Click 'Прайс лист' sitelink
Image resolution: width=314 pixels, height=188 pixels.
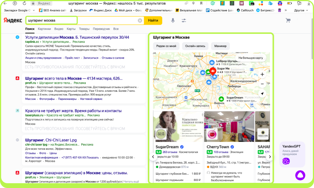(72, 58)
